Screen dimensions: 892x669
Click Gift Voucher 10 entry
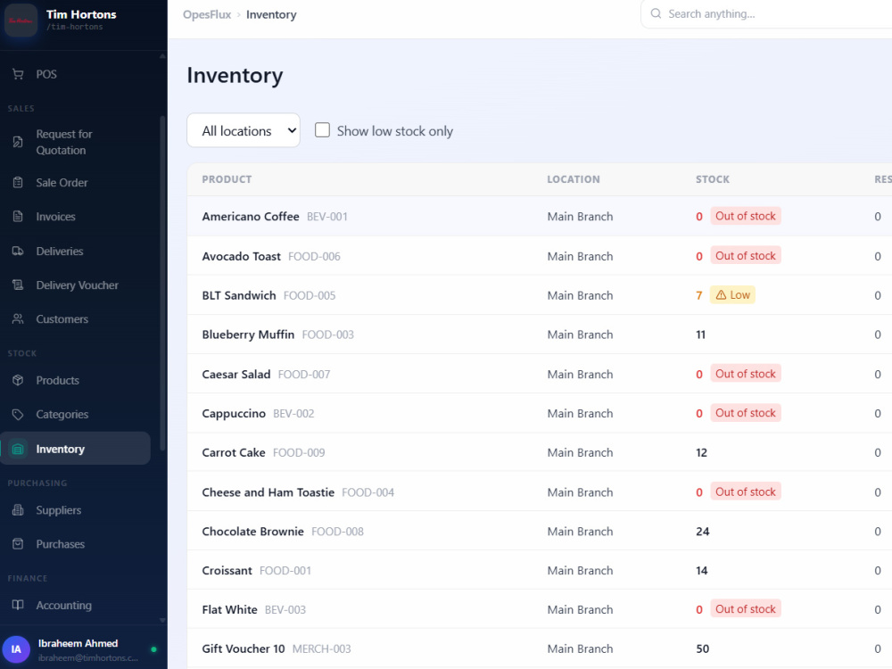(243, 648)
